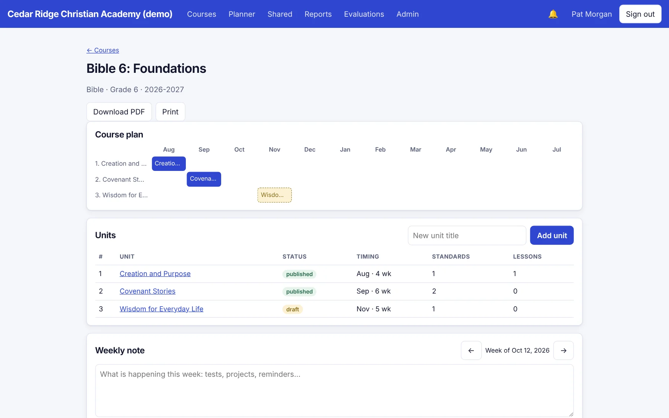Click '1. Creation and ...' plan row label

pos(121,163)
